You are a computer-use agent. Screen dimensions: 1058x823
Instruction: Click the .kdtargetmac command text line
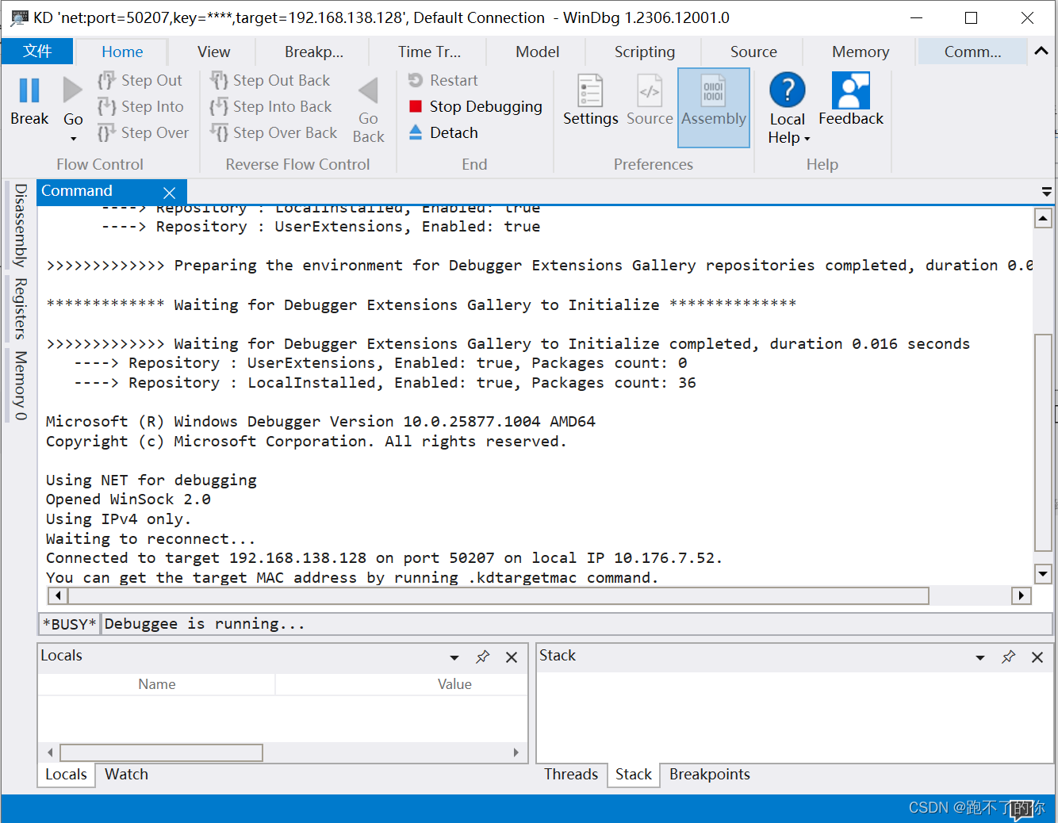[x=352, y=578]
